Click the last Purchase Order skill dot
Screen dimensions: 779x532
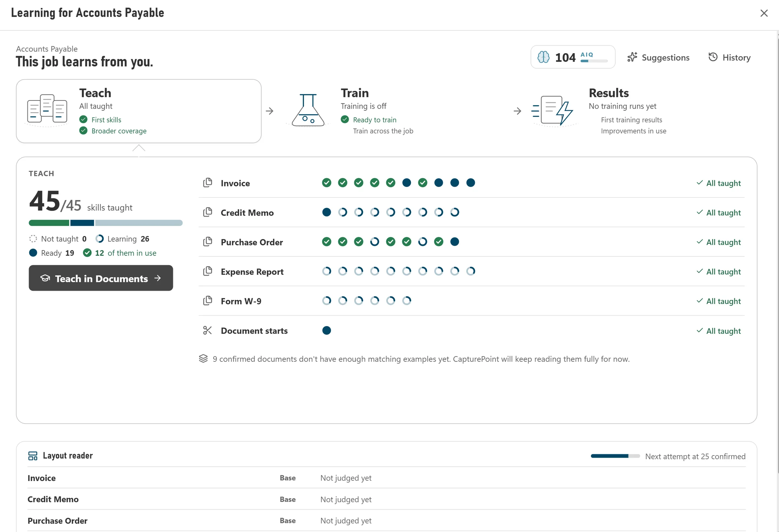point(454,242)
